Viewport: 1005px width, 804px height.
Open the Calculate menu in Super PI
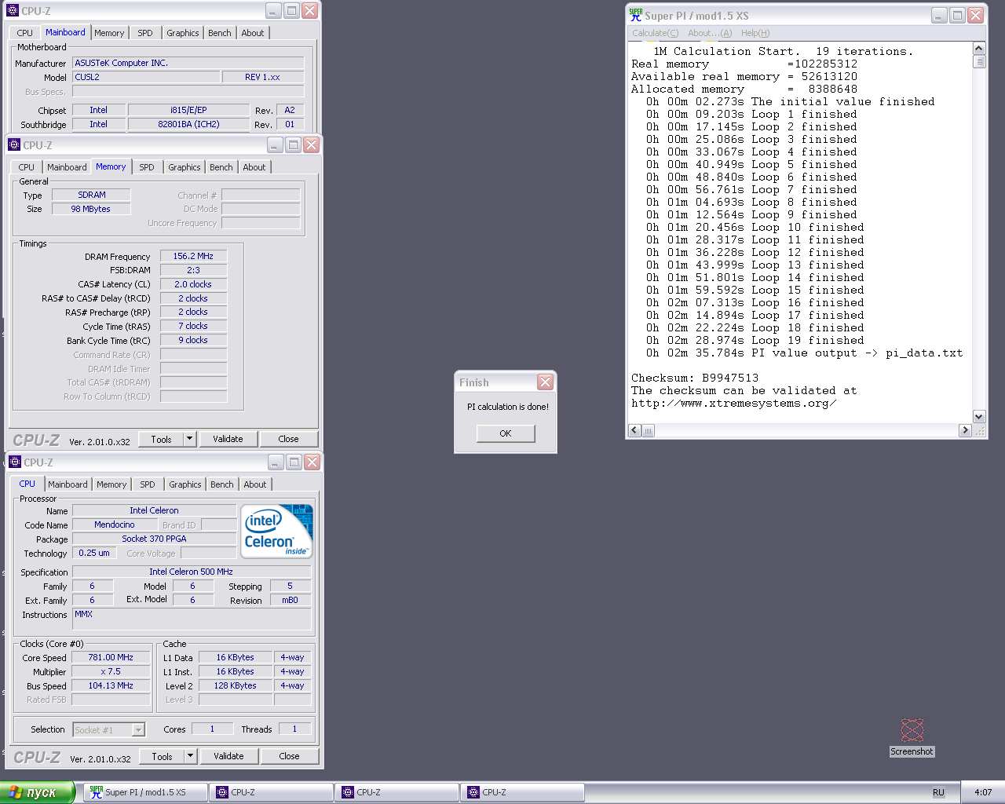pyautogui.click(x=656, y=33)
